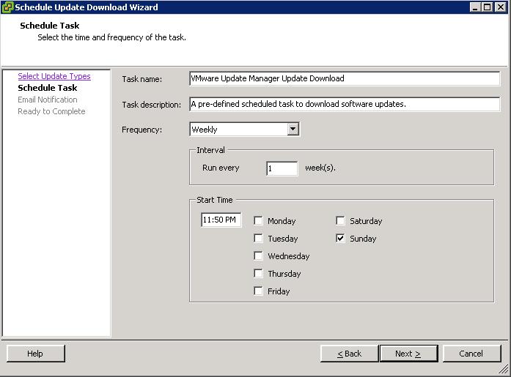Click the Sunday label text
The height and width of the screenshot is (377, 511).
[x=363, y=239]
